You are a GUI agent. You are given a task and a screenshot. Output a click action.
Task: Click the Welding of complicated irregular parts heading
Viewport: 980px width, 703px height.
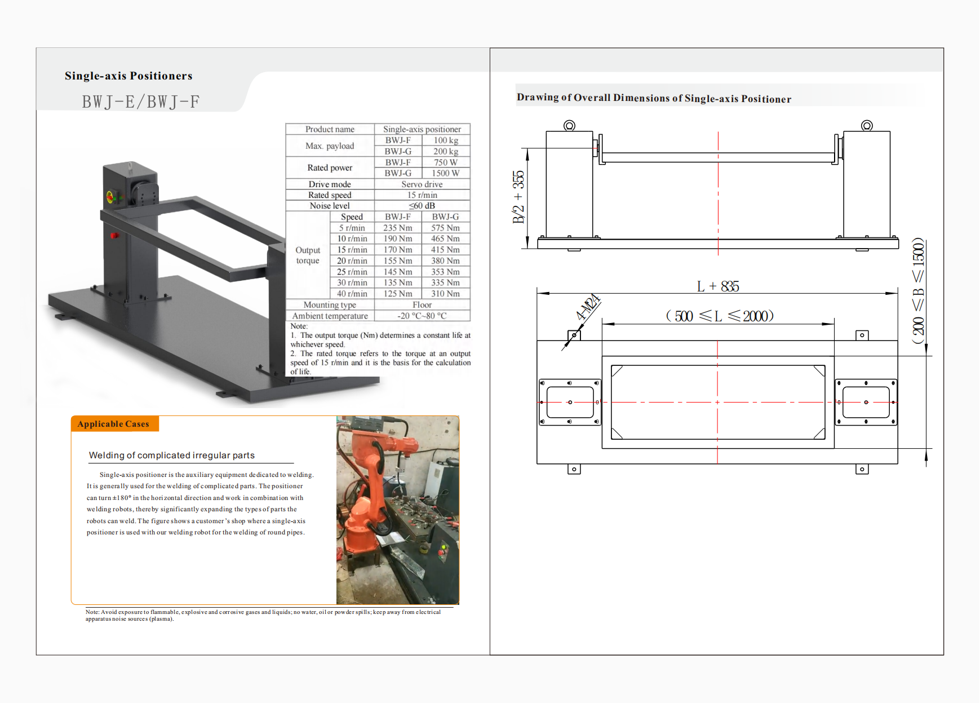point(172,456)
